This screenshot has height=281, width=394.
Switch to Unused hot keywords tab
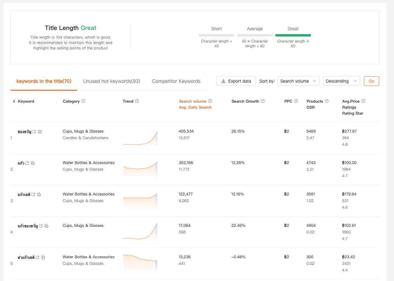[112, 81]
